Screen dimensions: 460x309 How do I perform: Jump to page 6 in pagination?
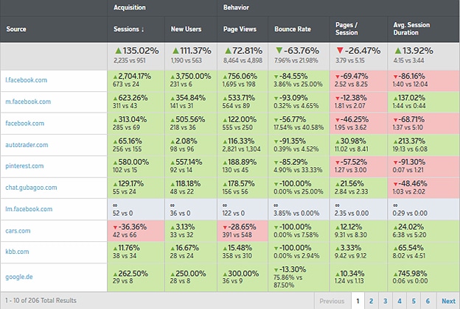coord(427,301)
